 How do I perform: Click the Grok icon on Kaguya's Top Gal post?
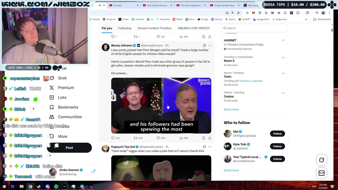click(204, 147)
